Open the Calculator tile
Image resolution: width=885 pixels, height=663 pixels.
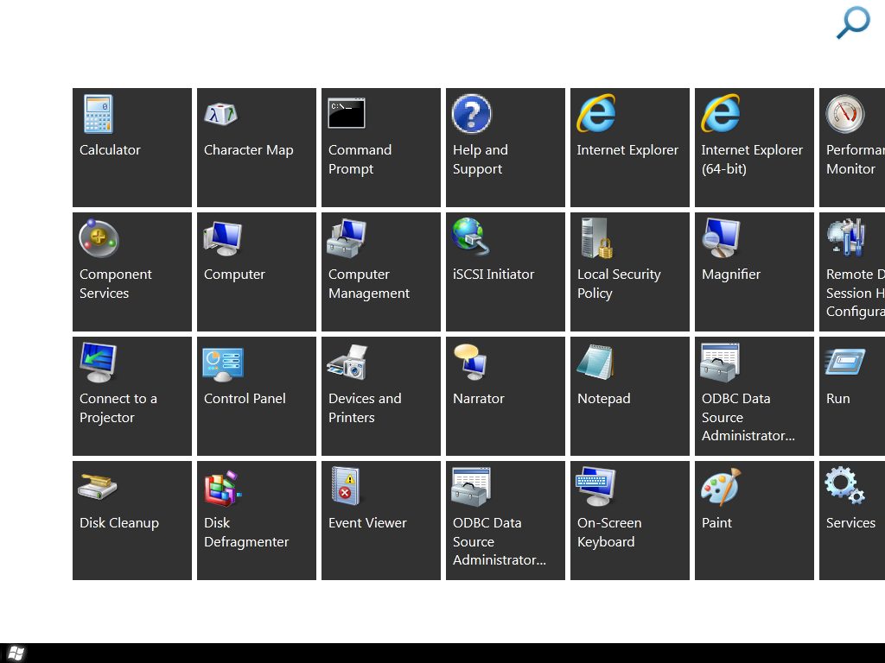[132, 148]
